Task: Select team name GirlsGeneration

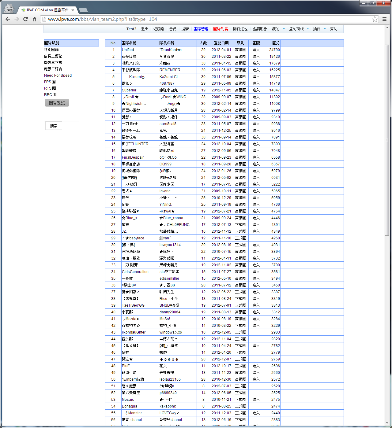Action: [135, 272]
